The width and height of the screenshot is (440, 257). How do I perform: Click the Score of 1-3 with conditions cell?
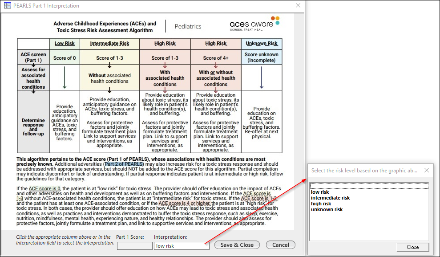click(x=165, y=58)
